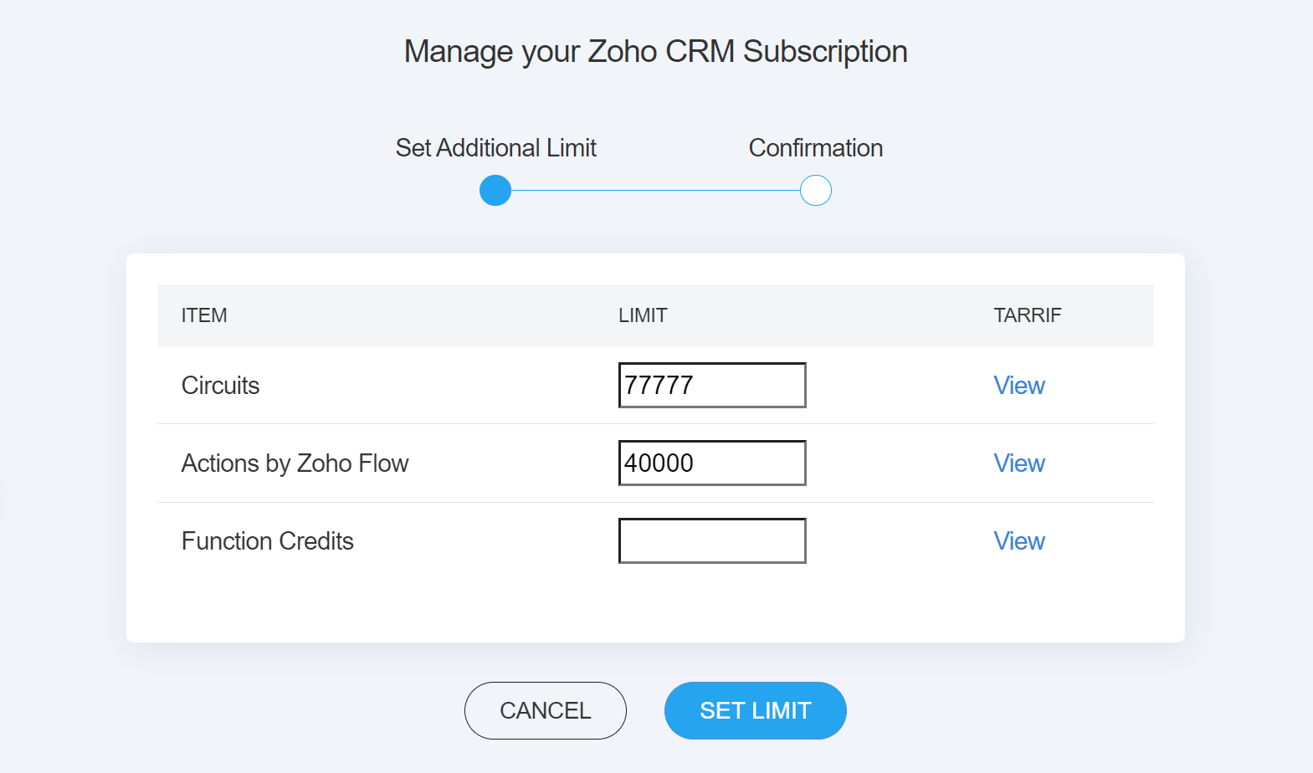The height and width of the screenshot is (773, 1313).
Task: Select the LIMIT column header
Action: [643, 315]
